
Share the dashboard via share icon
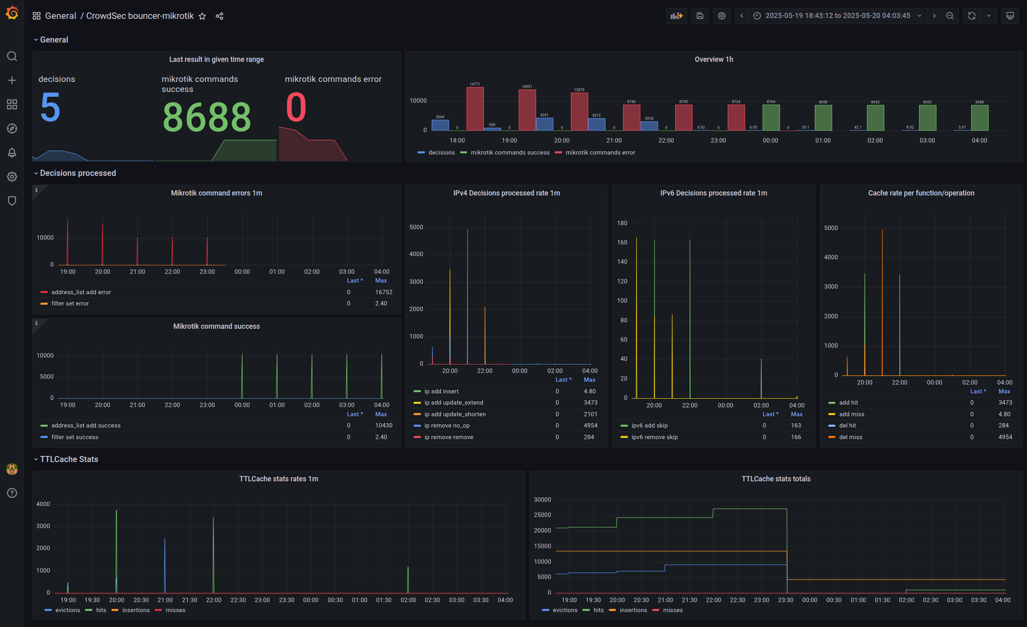[x=220, y=16]
